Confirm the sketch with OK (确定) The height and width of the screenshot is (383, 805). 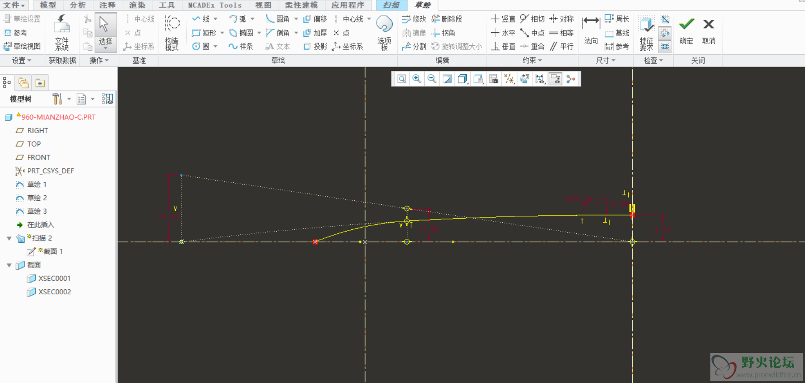686,31
